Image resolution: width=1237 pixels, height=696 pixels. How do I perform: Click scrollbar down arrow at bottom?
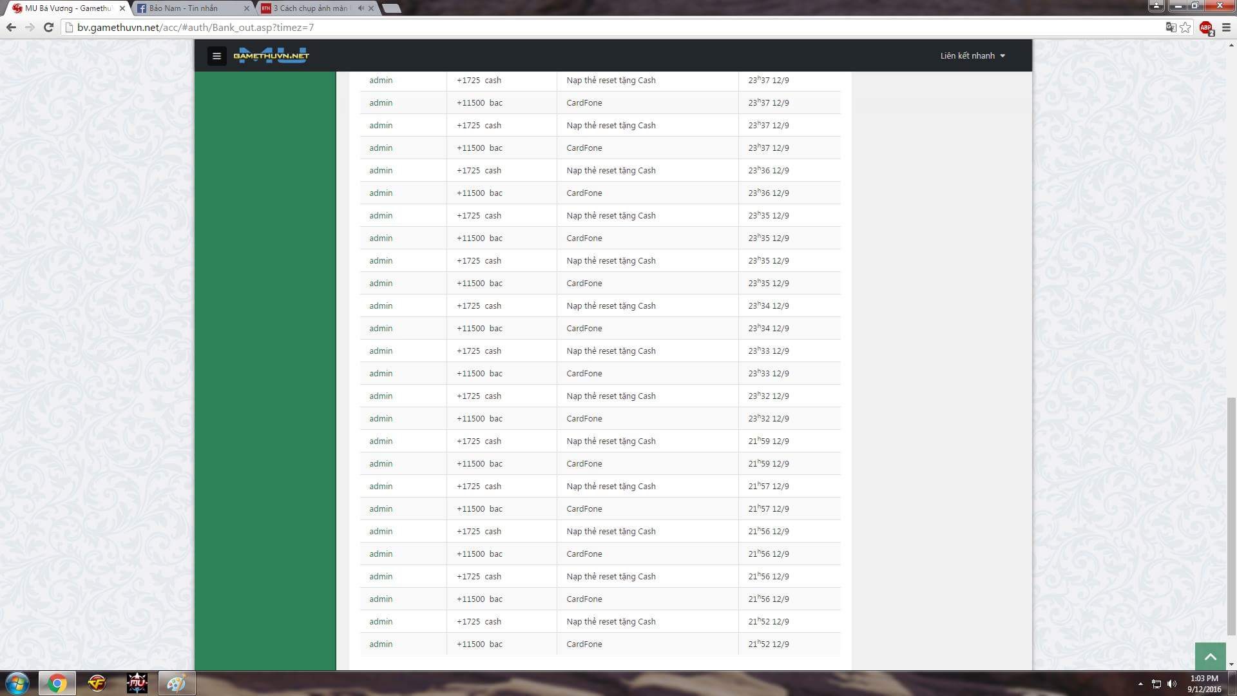(1231, 664)
